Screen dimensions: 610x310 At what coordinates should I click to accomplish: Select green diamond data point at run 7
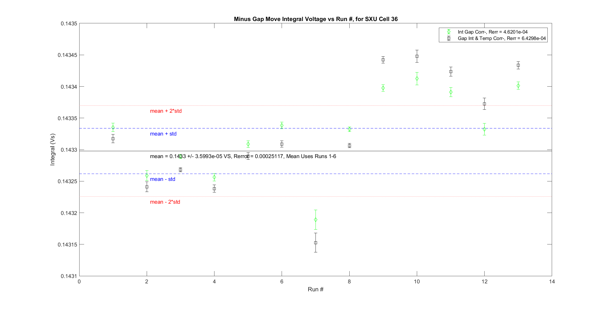pos(316,220)
